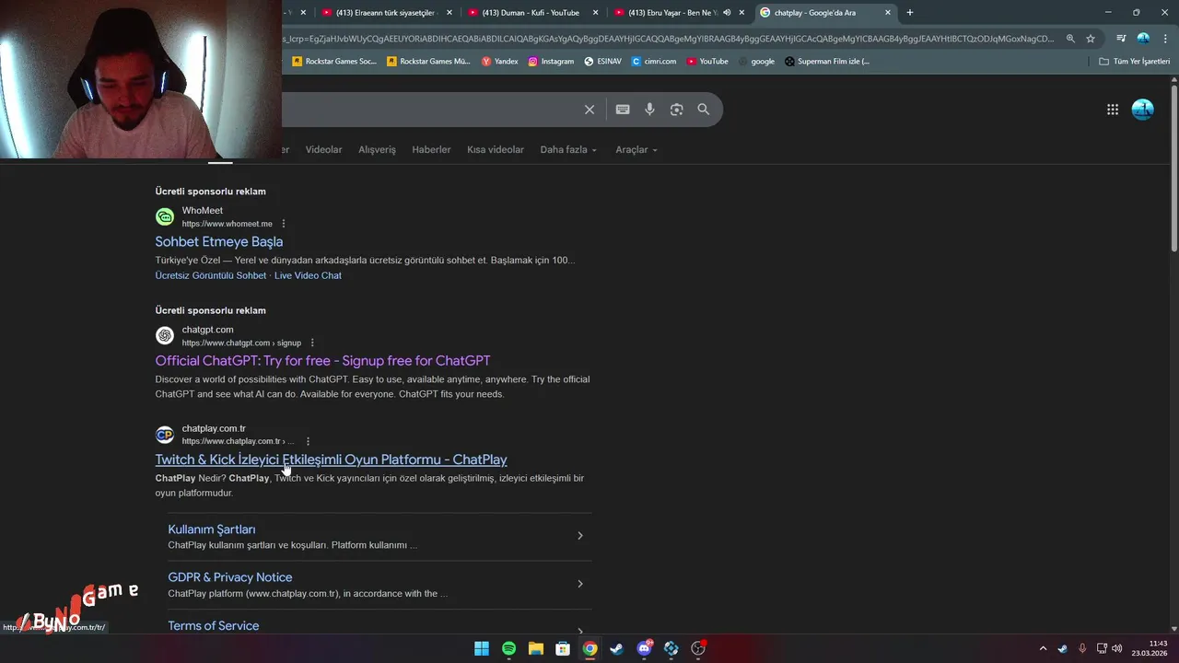Open the Kullanım Şartları sitelink

point(212,529)
